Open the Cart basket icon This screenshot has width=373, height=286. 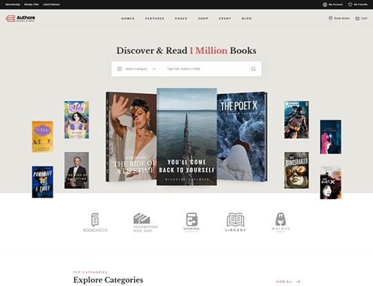pos(357,19)
